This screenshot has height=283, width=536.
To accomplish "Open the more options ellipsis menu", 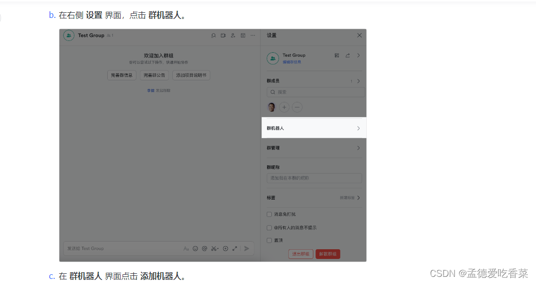I will [x=253, y=35].
